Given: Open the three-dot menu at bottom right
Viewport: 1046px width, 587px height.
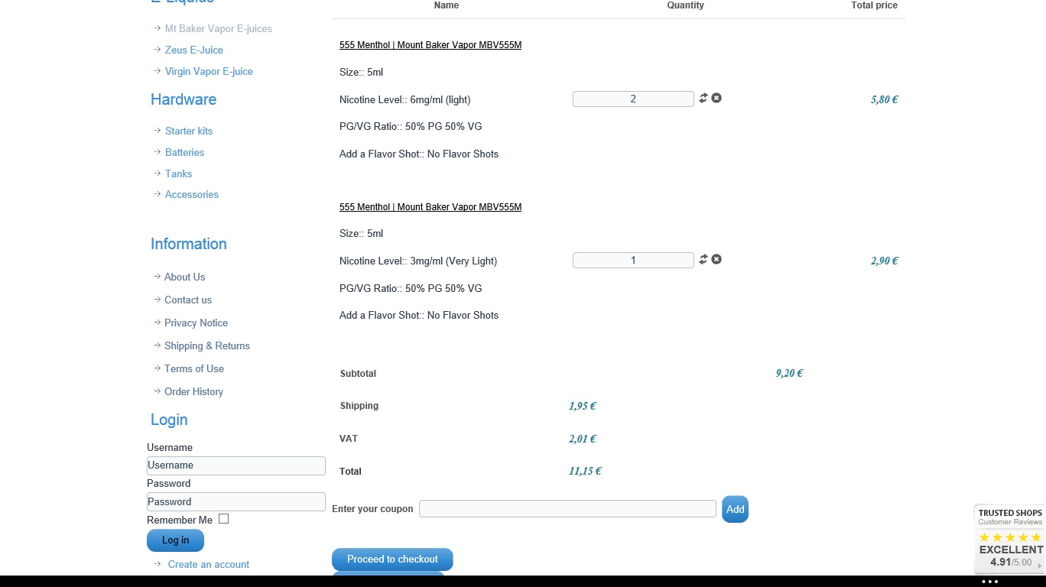Looking at the screenshot, I should click(990, 582).
